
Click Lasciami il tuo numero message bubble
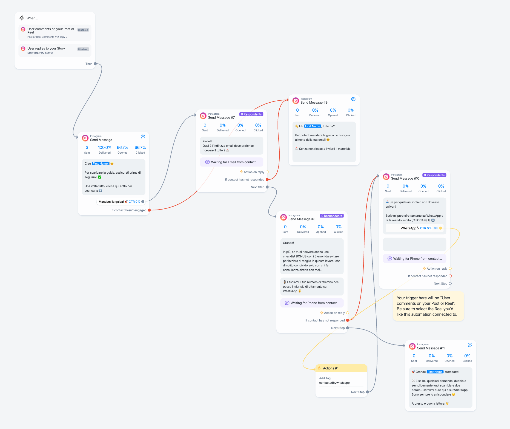312,287
